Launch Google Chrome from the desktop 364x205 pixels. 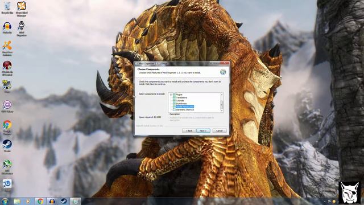[7, 128]
